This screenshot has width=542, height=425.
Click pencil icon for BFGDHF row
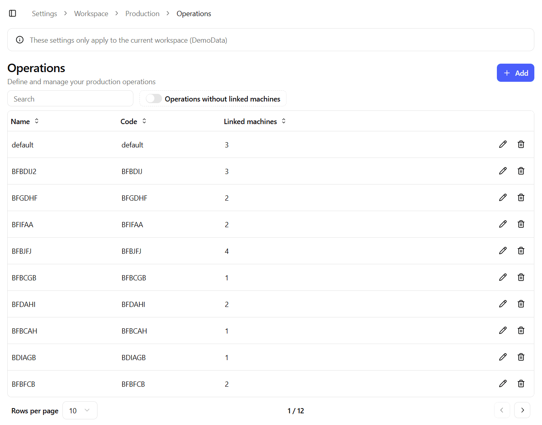(503, 197)
